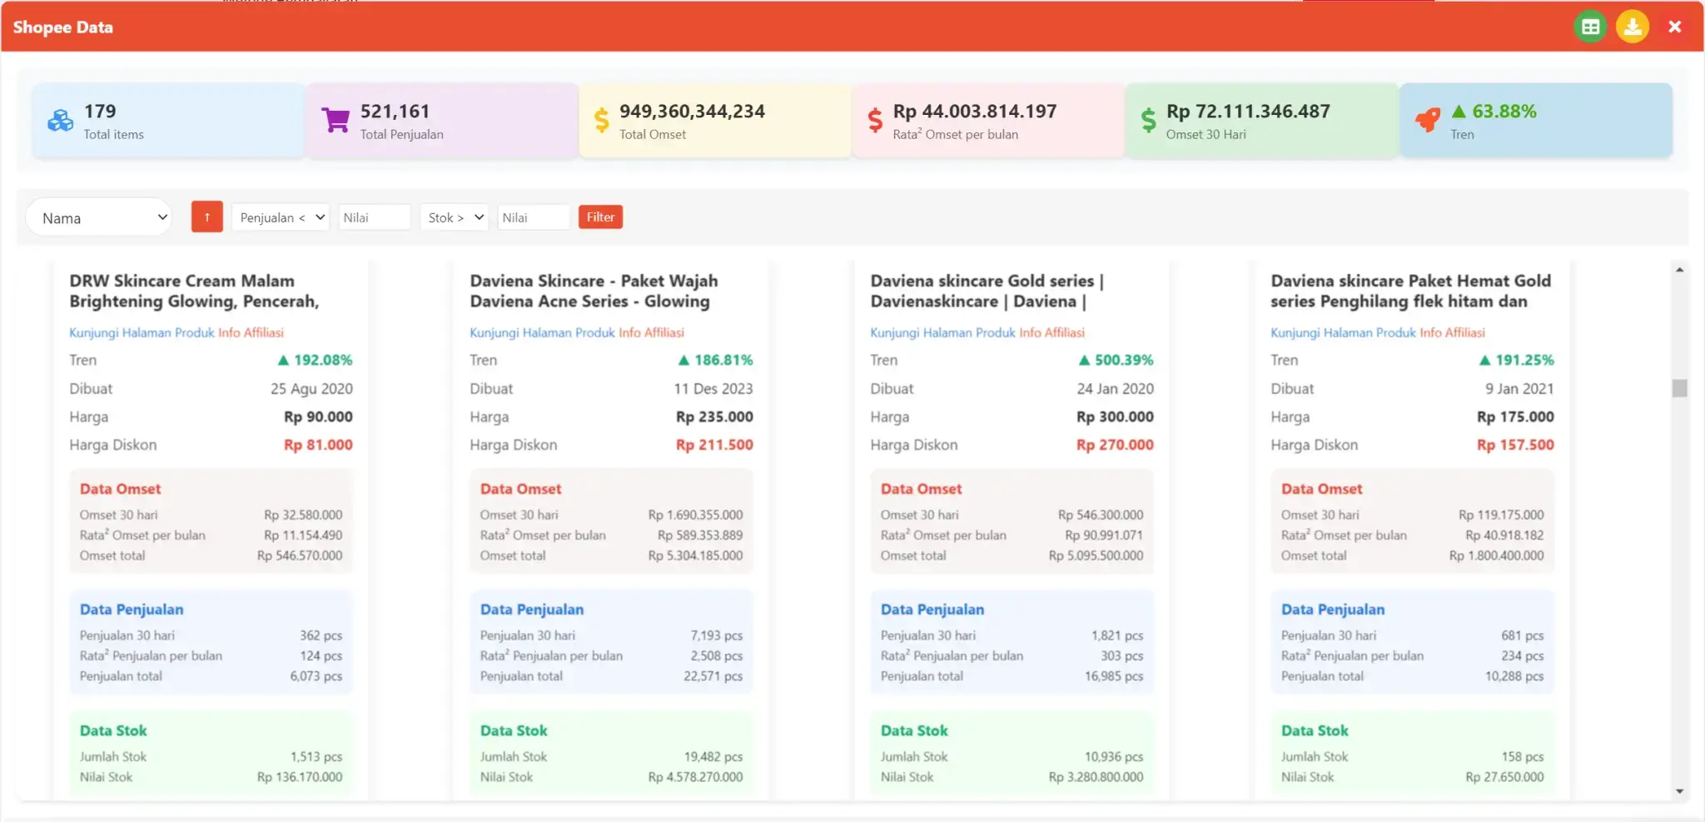Click the Rp 5.304.185.000 Omset total value
1705x822 pixels.
[x=695, y=555]
